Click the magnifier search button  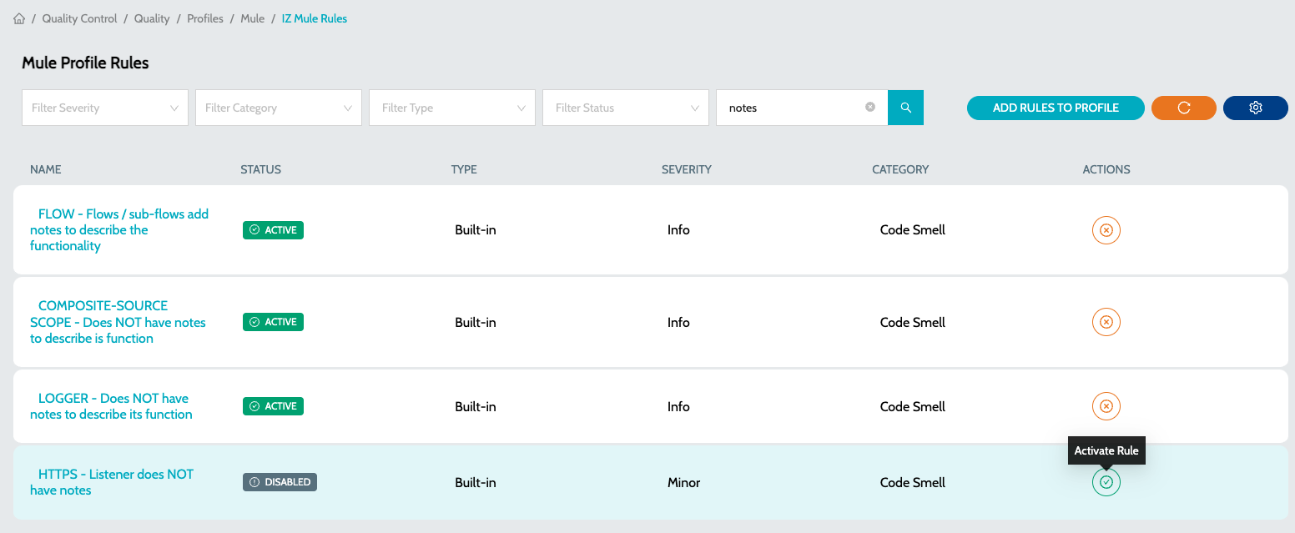(x=906, y=108)
